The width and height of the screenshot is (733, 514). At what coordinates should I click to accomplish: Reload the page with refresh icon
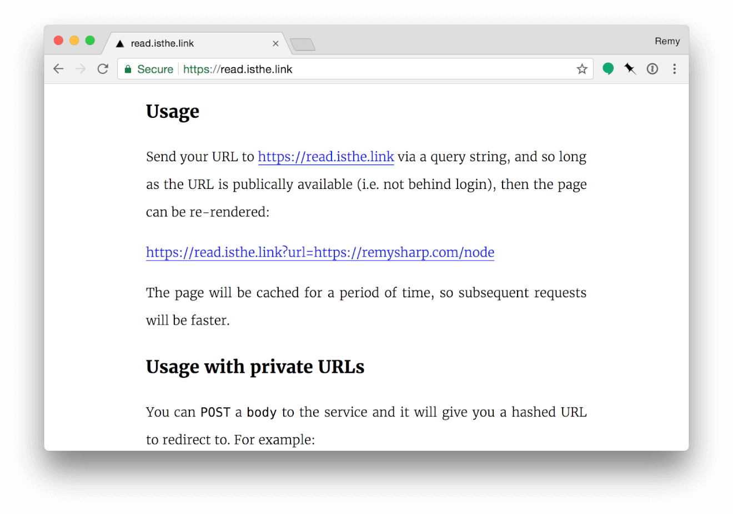click(x=103, y=69)
